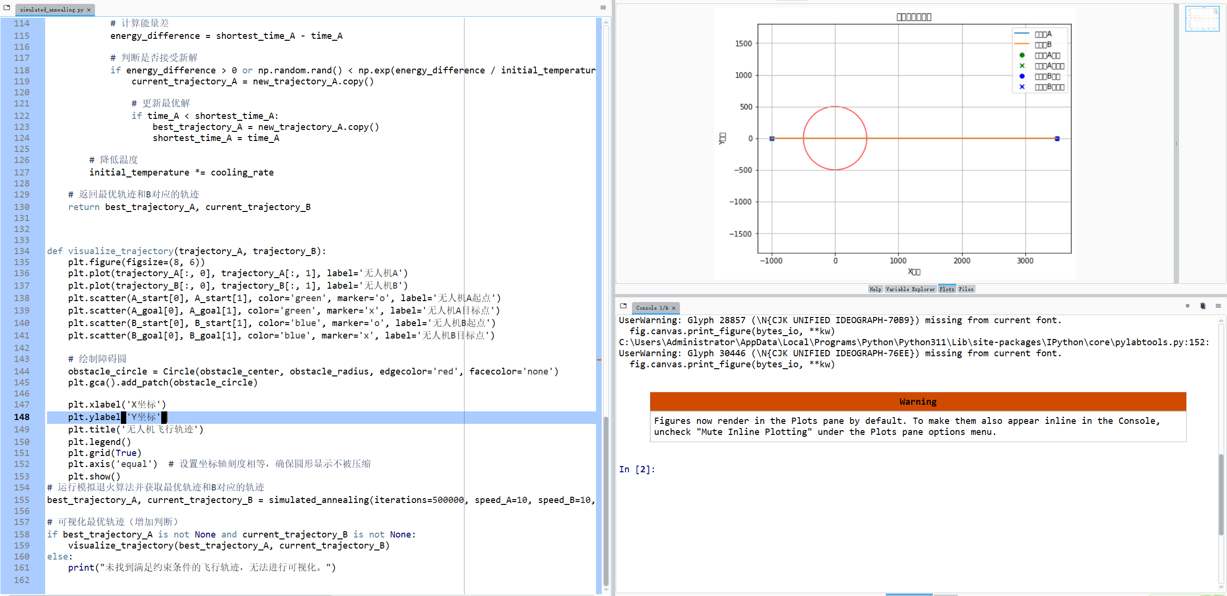Click the 'plt.legend()' line in editor

tap(99, 442)
